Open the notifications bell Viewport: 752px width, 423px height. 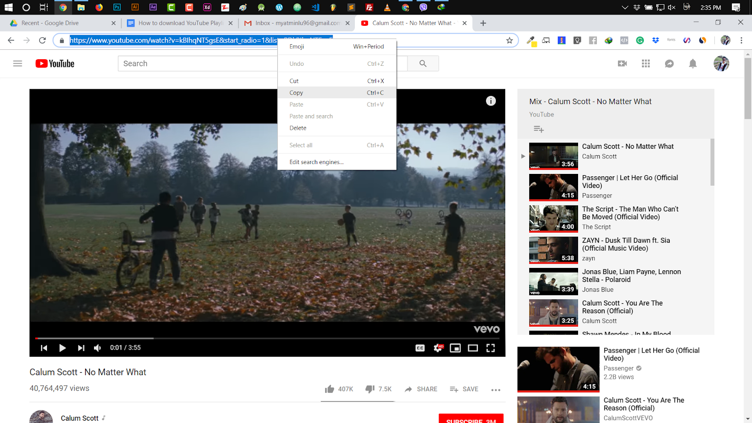coord(693,63)
